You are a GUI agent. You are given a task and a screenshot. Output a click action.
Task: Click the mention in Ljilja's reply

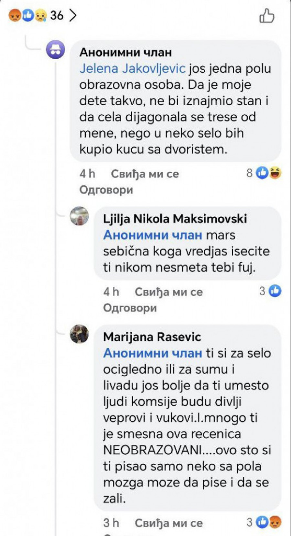click(x=153, y=235)
